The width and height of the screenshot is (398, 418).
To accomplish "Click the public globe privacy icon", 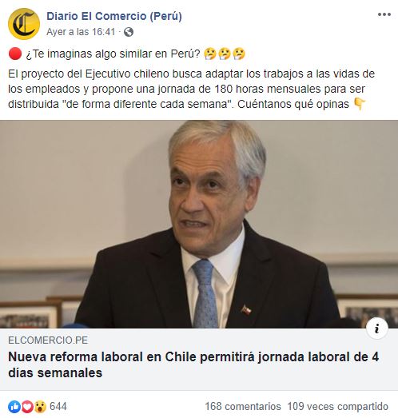I will click(x=129, y=32).
